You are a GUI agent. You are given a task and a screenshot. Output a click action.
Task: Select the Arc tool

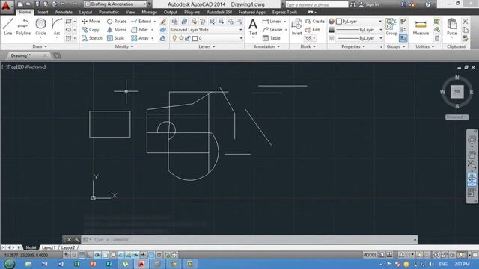[57, 27]
